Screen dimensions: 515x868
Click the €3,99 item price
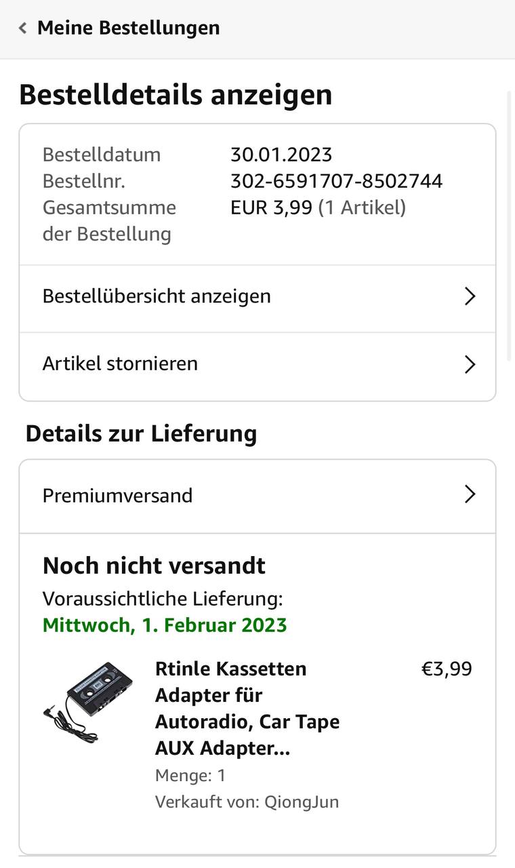[447, 669]
